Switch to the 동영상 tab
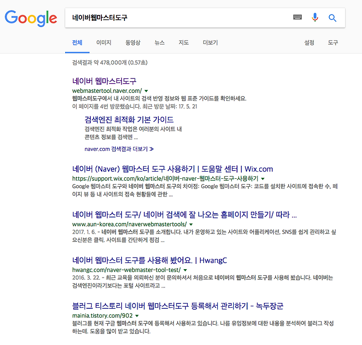This screenshot has width=362, height=345. point(133,43)
